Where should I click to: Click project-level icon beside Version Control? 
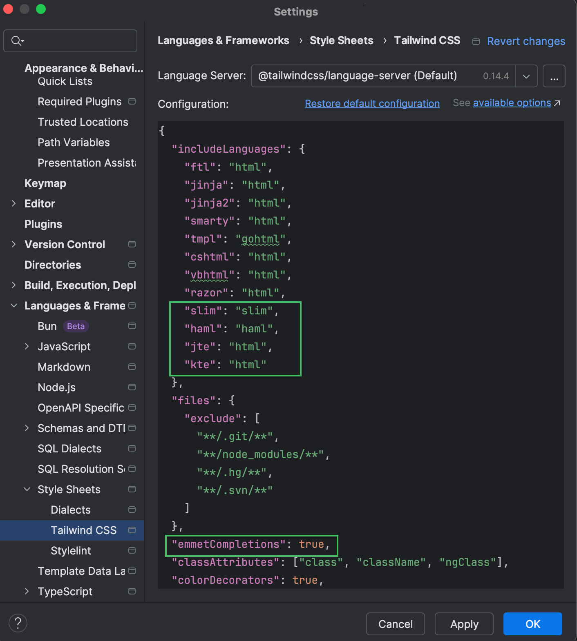pos(132,244)
